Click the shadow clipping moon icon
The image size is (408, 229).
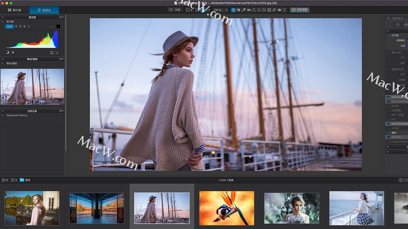tap(8, 52)
